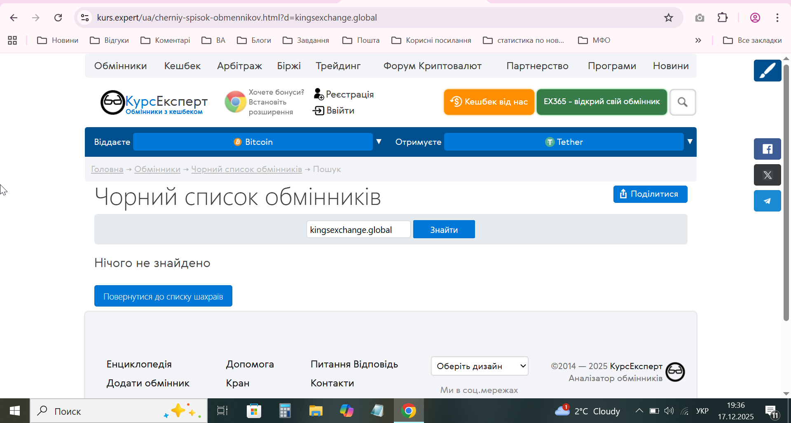Open the Tether receive-currency selector
The height and width of the screenshot is (423, 791).
pyautogui.click(x=564, y=142)
